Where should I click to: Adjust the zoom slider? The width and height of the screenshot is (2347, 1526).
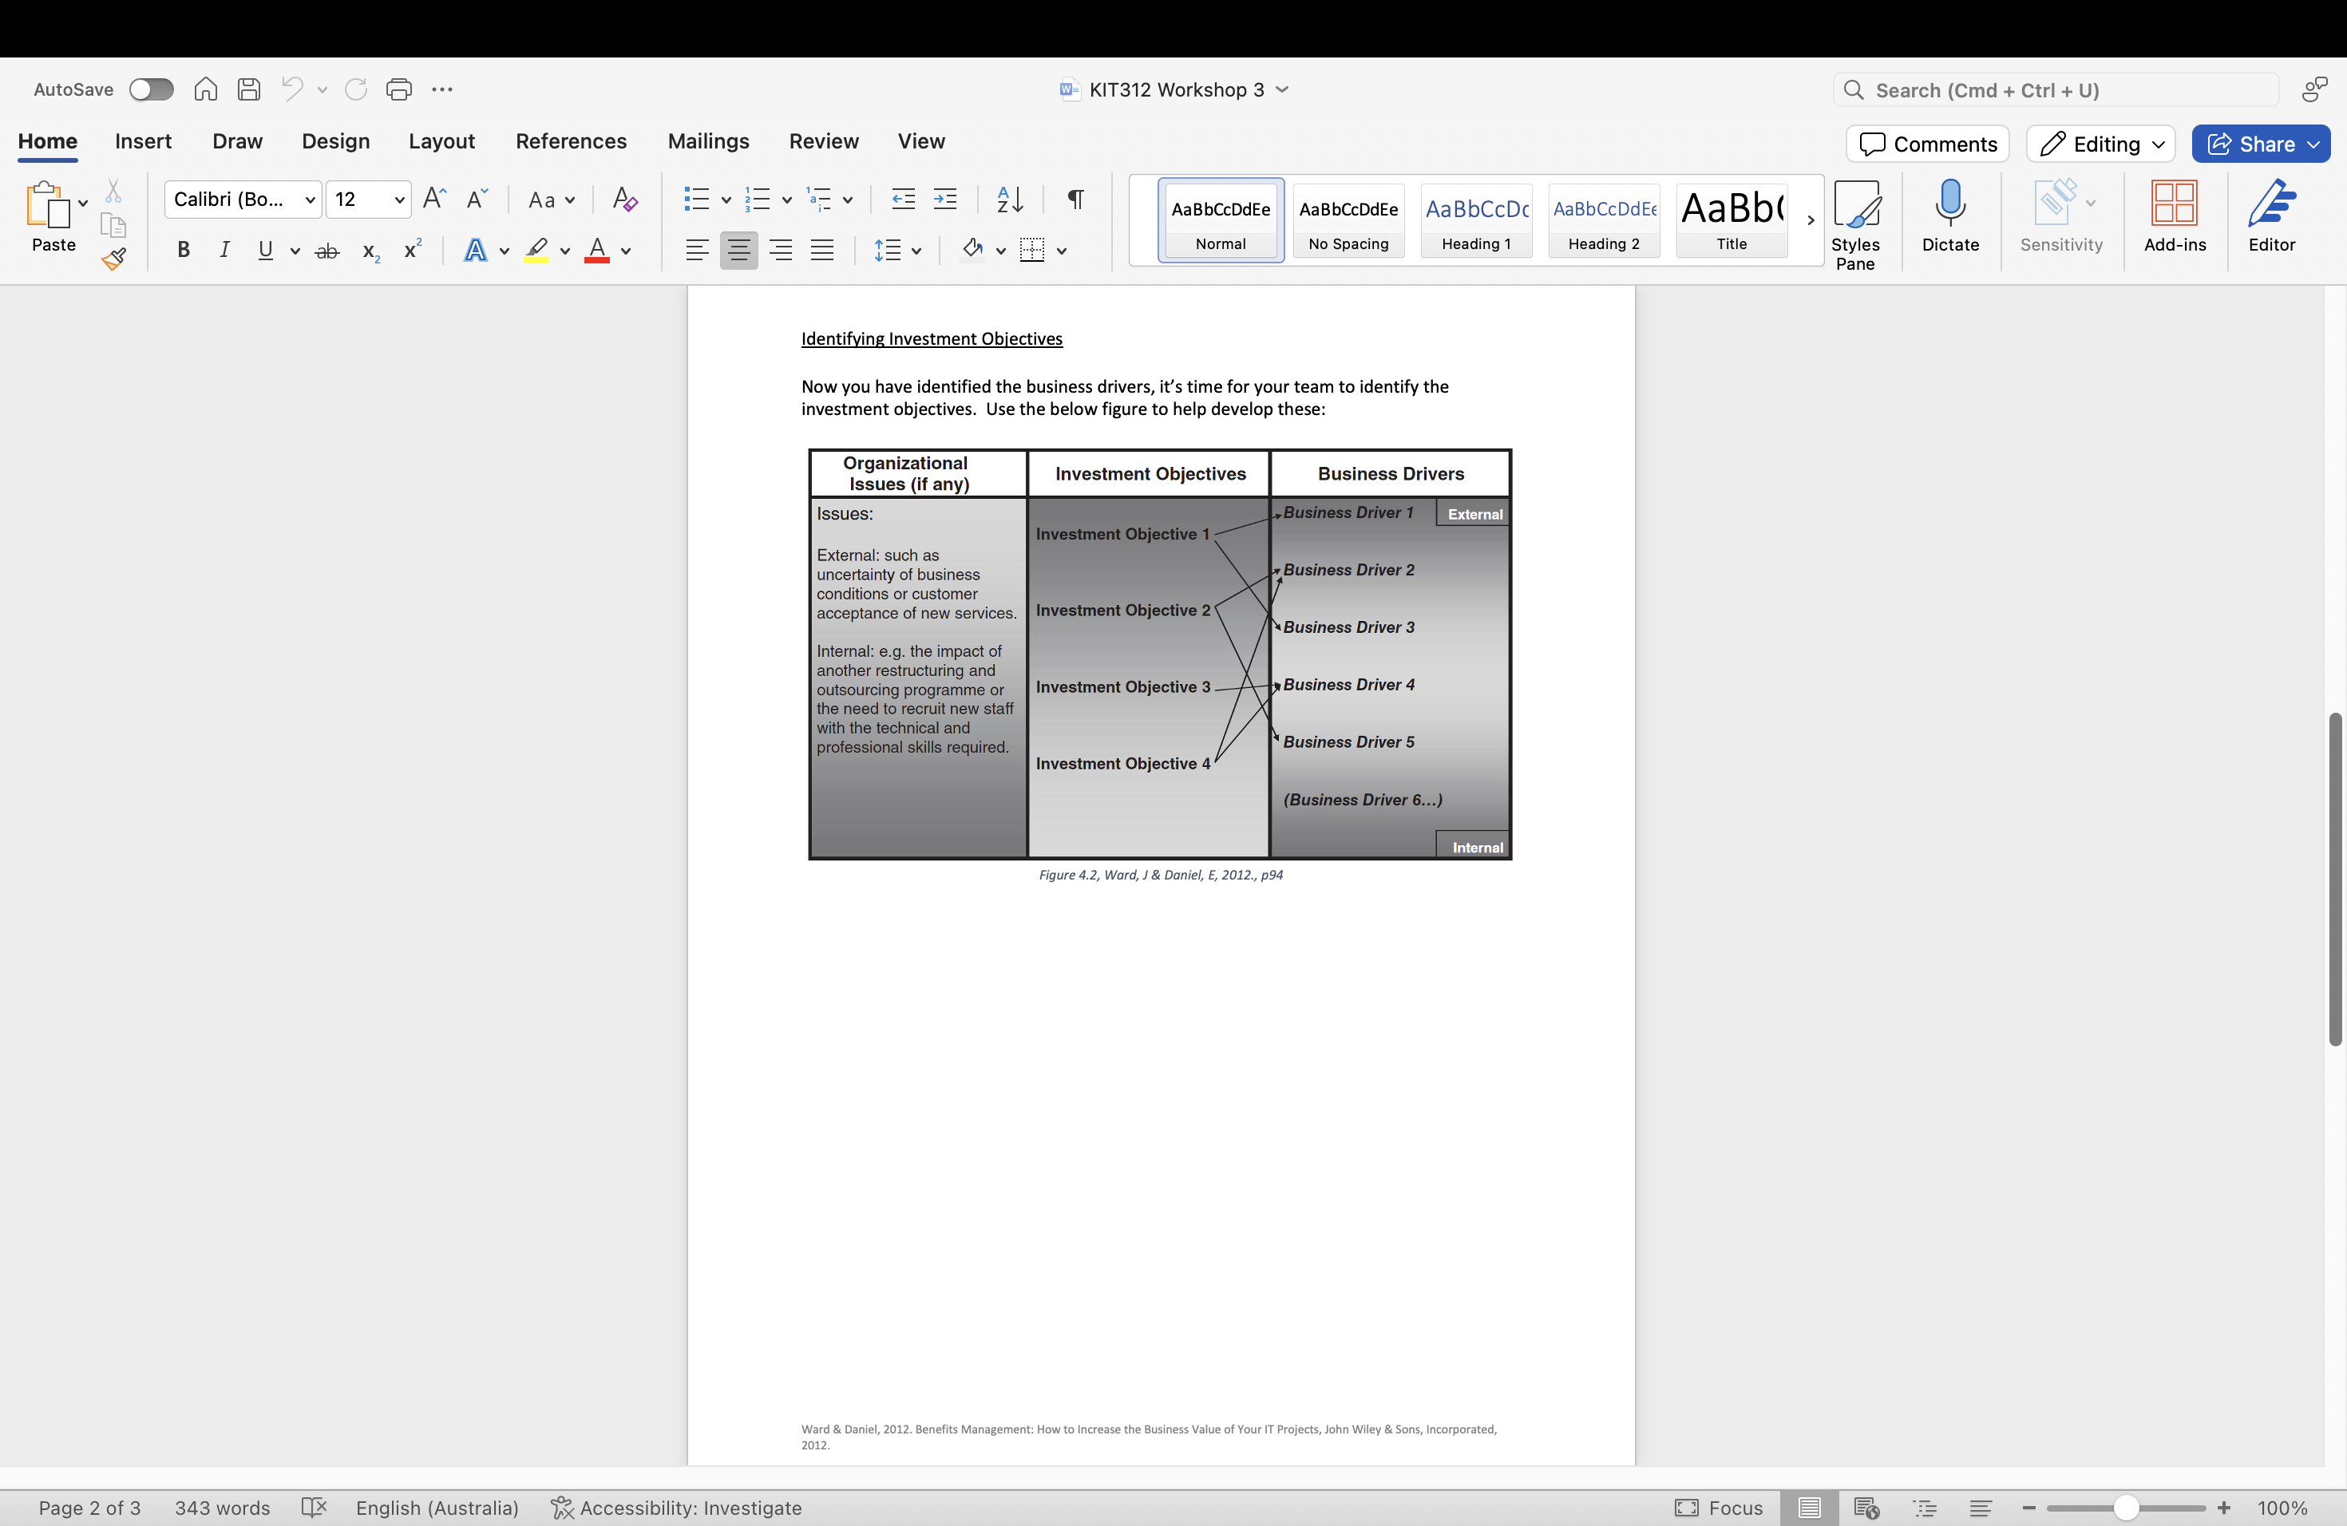pyautogui.click(x=2125, y=1508)
